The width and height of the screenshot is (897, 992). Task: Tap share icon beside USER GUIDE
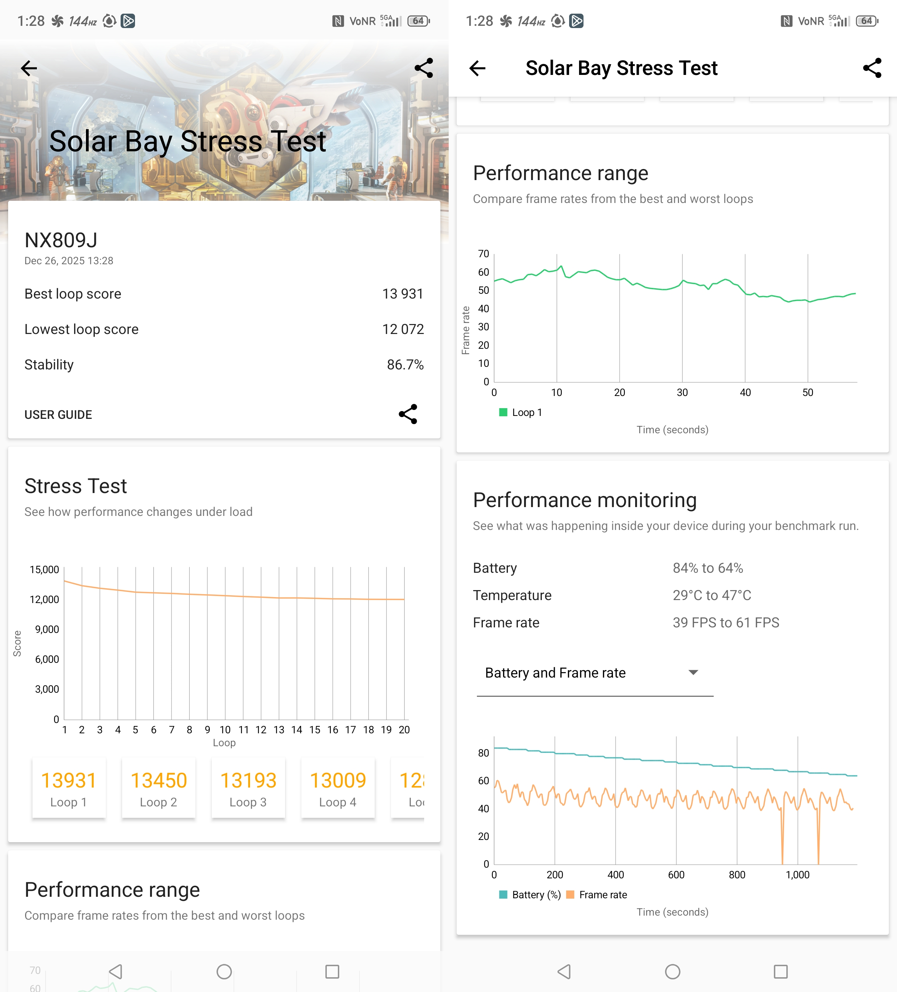tap(408, 414)
